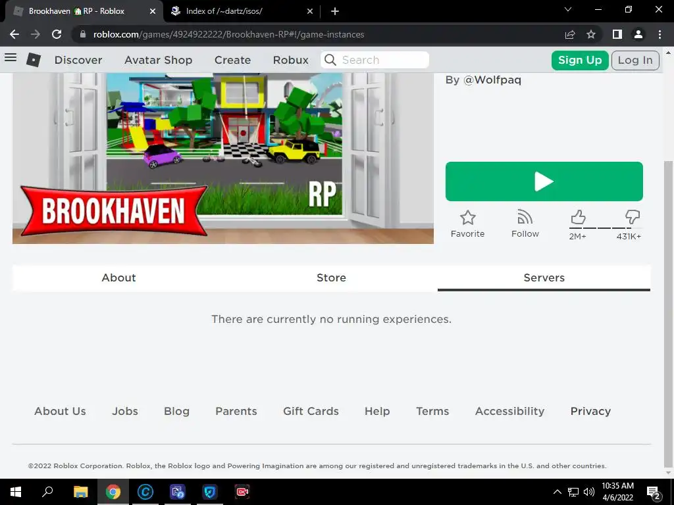Screen dimensions: 674x505
Task: Click the blue C app taskbar icon
Action: click(145, 492)
